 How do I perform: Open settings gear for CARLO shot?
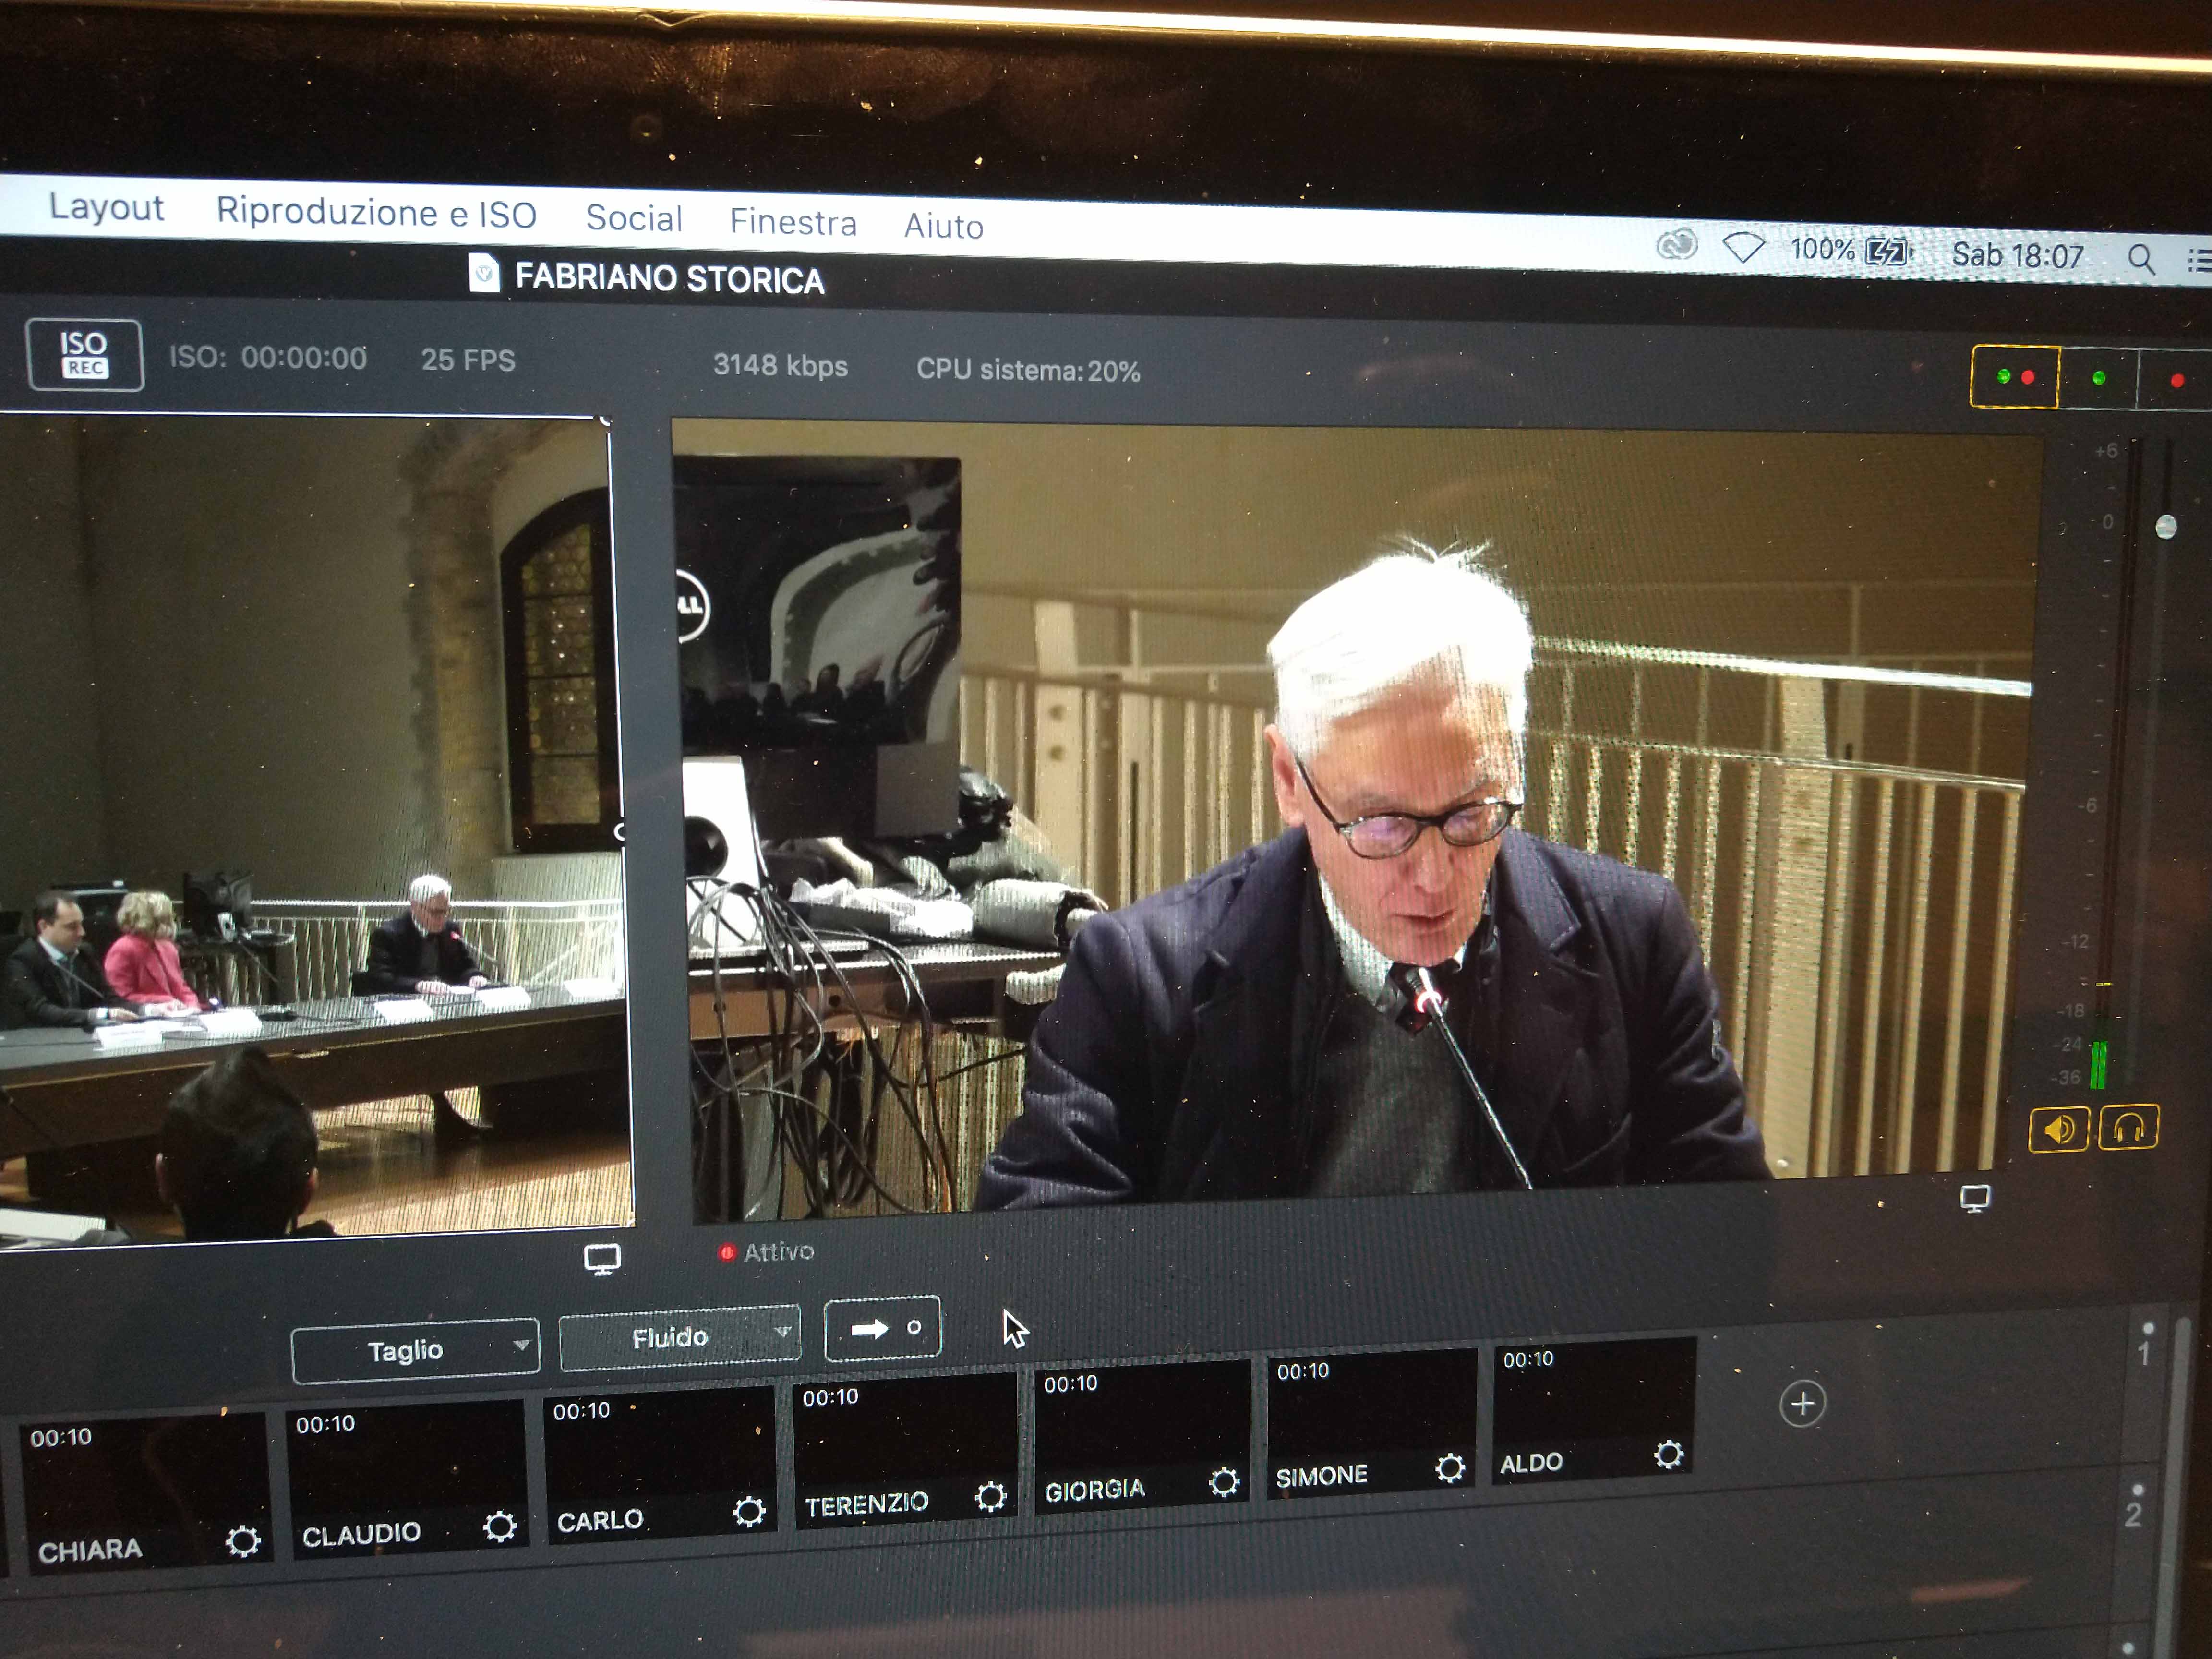[x=749, y=1511]
